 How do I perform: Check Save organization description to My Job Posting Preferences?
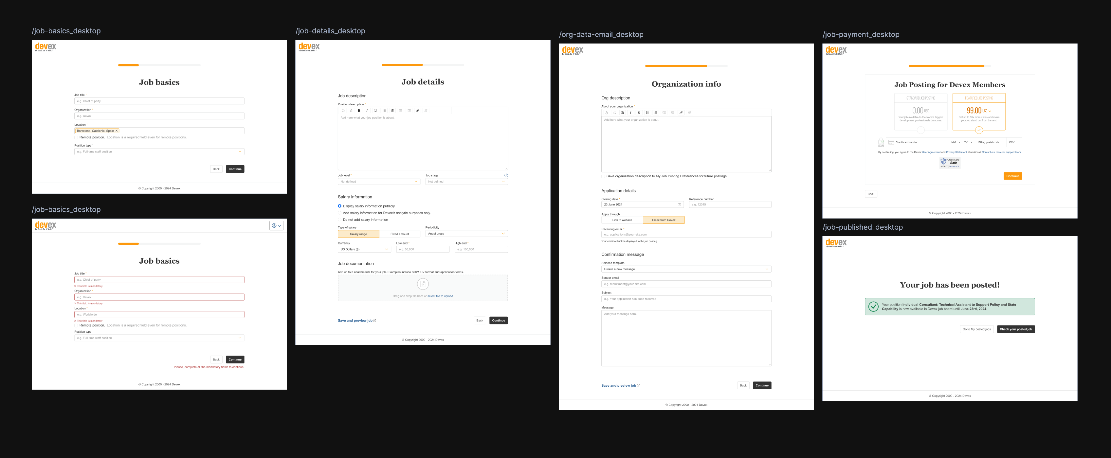point(603,176)
